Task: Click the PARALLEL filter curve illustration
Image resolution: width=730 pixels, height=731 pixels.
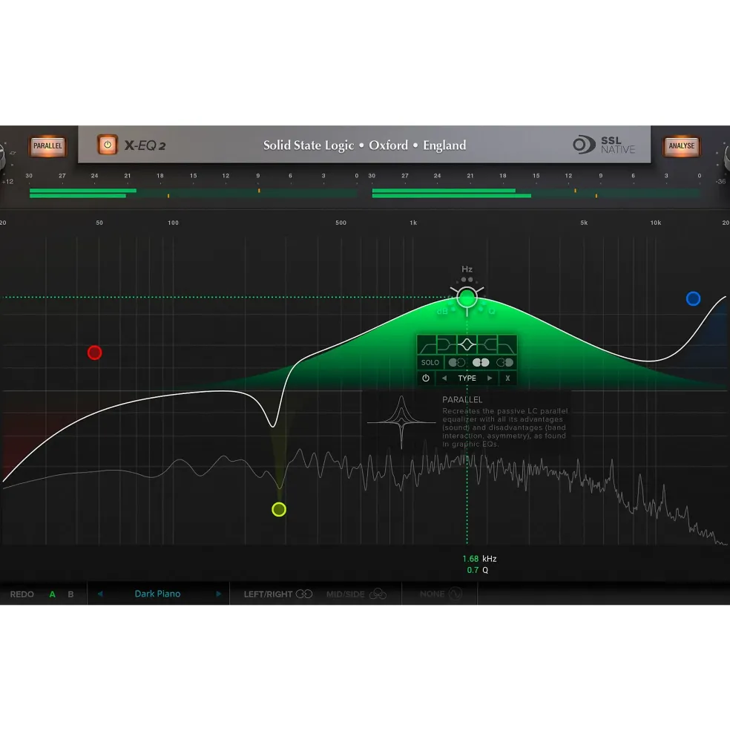Action: coord(401,422)
